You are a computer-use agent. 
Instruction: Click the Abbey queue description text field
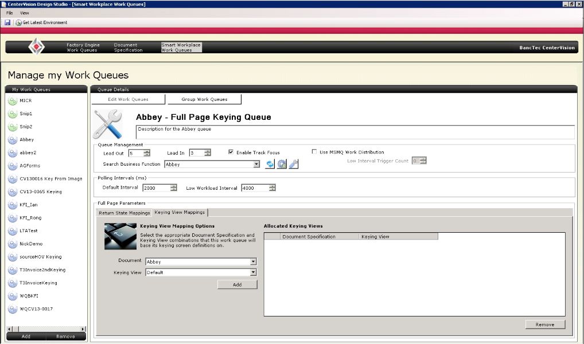(x=355, y=132)
